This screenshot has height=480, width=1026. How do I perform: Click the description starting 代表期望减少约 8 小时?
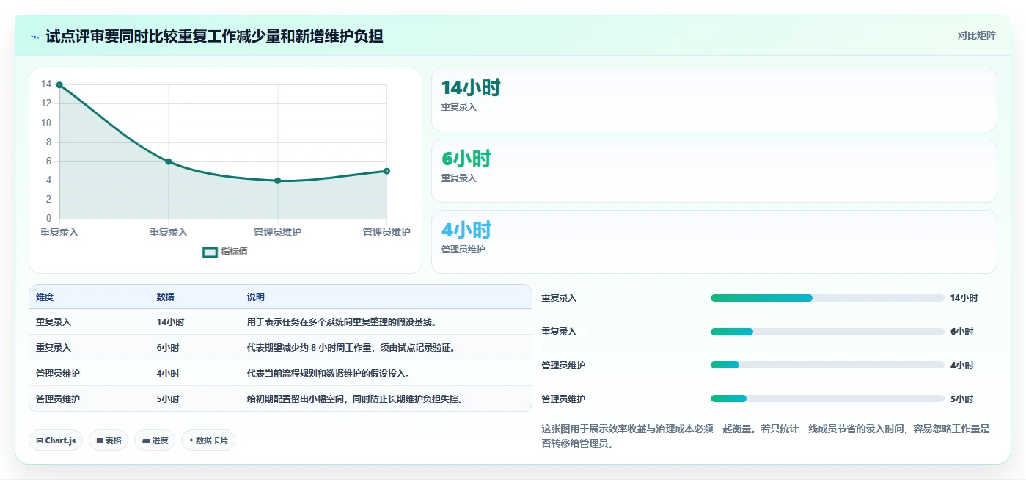[351, 348]
